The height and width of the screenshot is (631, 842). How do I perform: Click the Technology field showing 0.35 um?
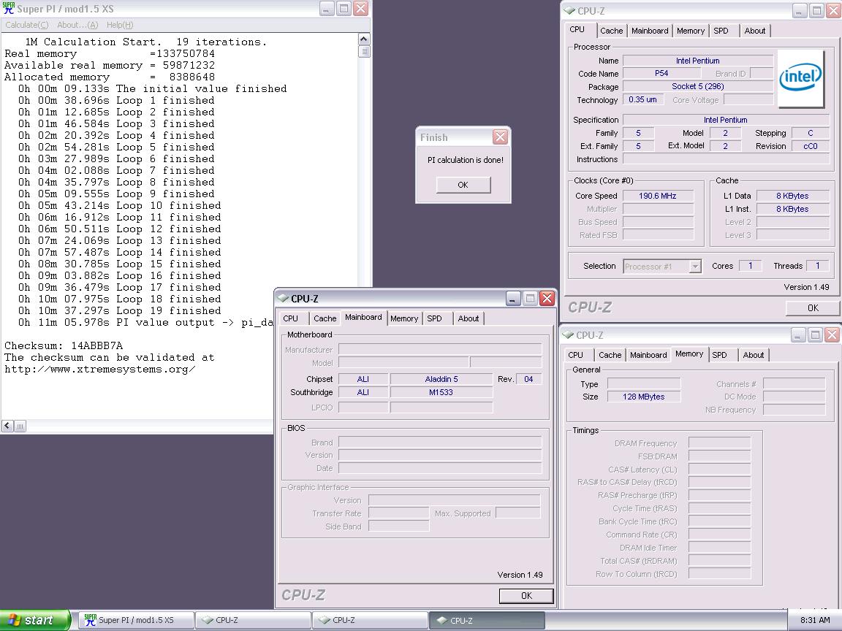point(642,99)
